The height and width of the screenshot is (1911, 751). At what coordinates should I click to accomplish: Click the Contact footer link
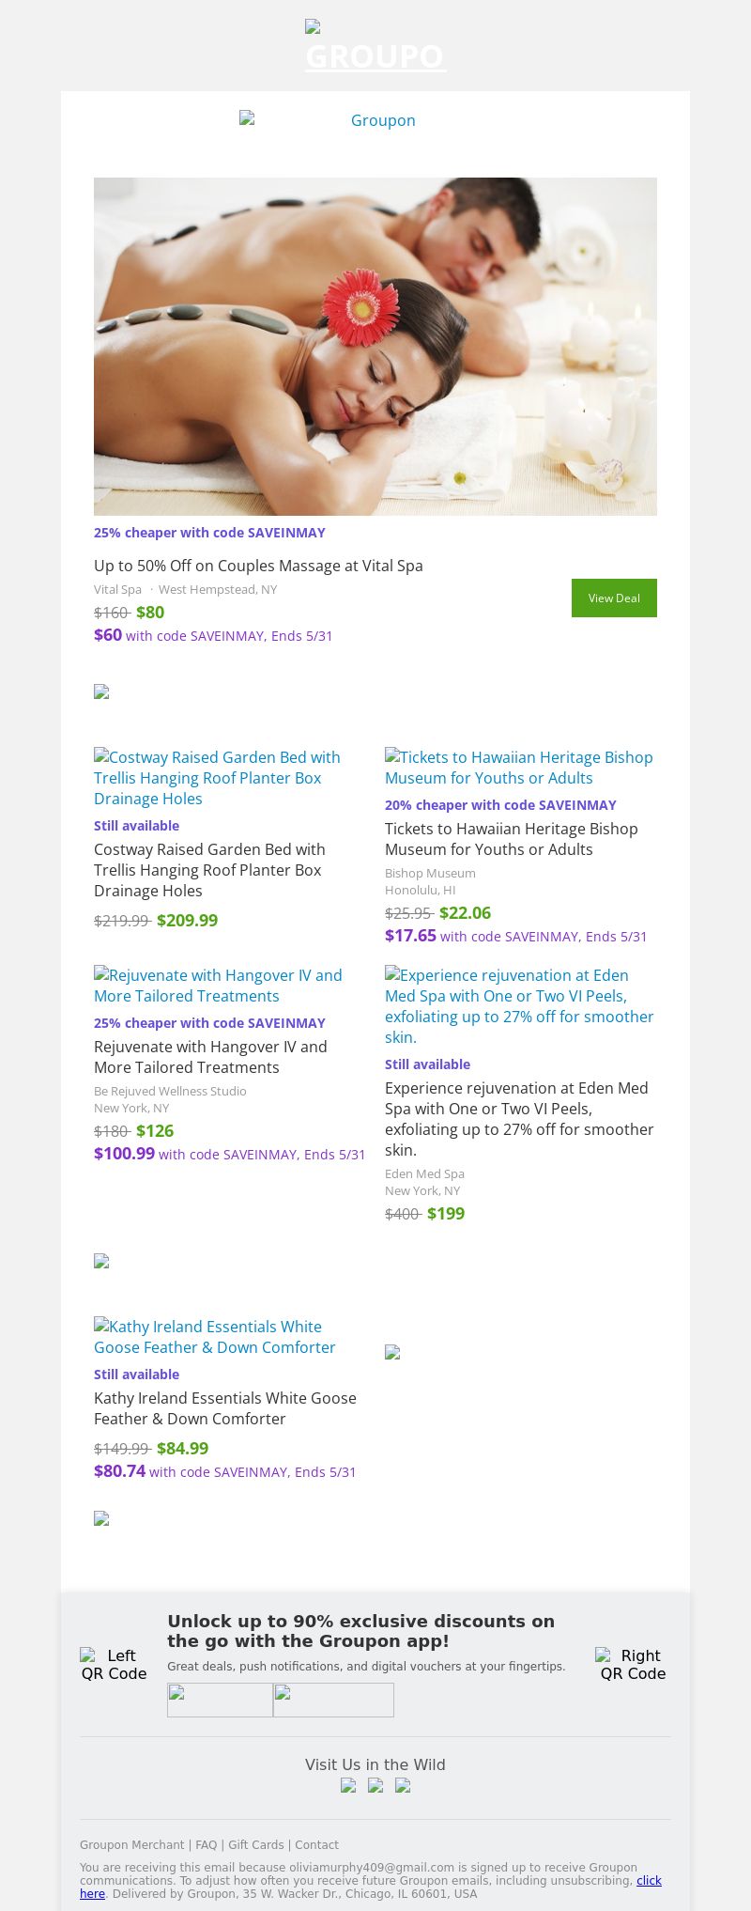click(x=316, y=1844)
